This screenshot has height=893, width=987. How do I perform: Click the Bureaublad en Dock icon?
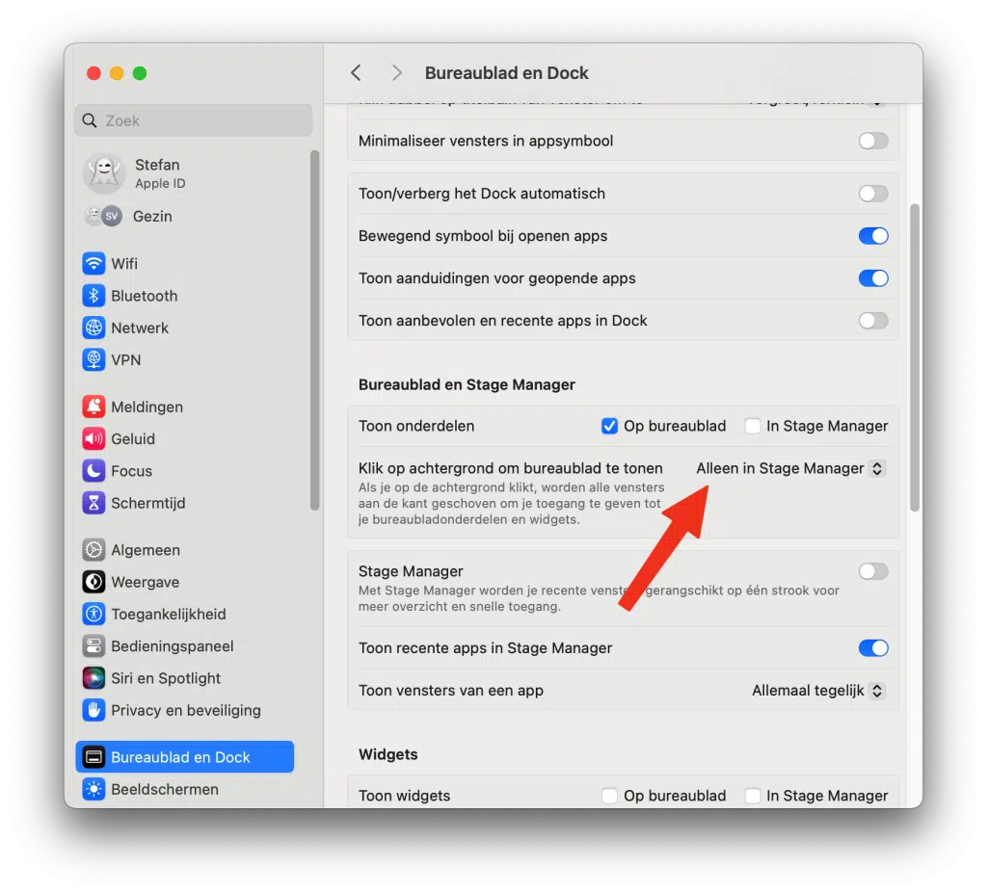tap(93, 757)
